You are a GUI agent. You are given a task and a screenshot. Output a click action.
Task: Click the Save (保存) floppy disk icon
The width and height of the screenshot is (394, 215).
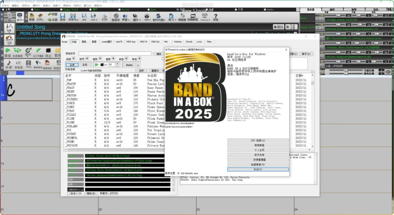point(63,16)
